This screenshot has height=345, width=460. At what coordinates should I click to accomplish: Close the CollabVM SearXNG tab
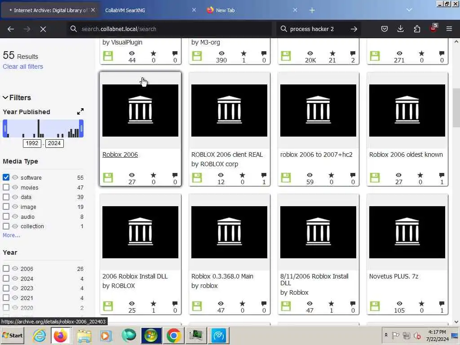(x=194, y=10)
